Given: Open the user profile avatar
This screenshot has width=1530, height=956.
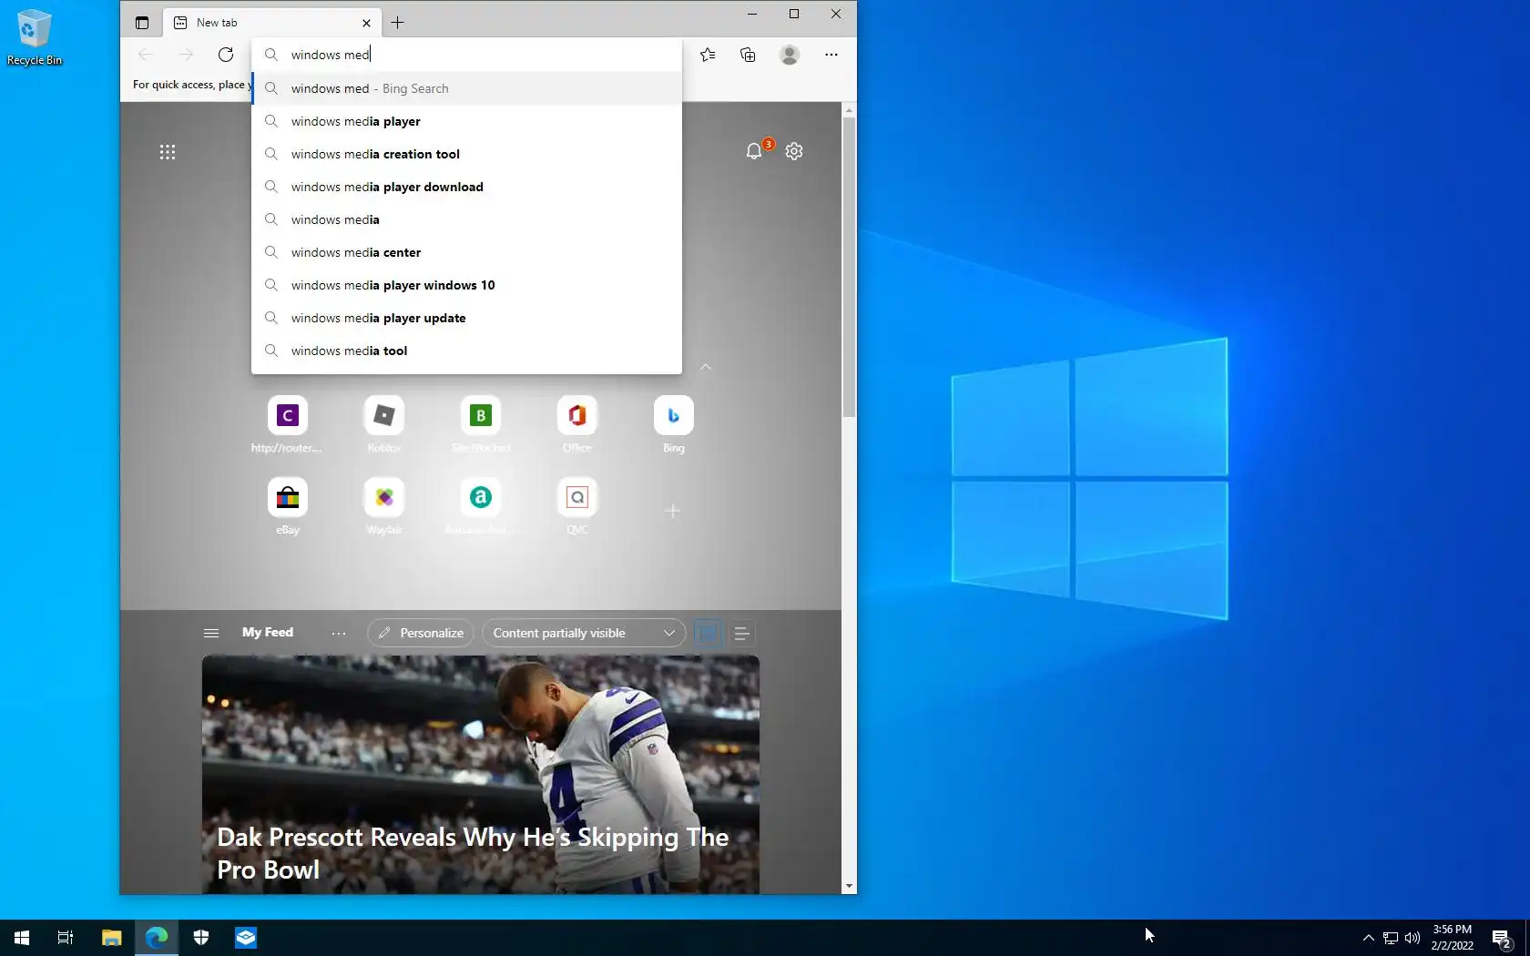Looking at the screenshot, I should pos(790,55).
